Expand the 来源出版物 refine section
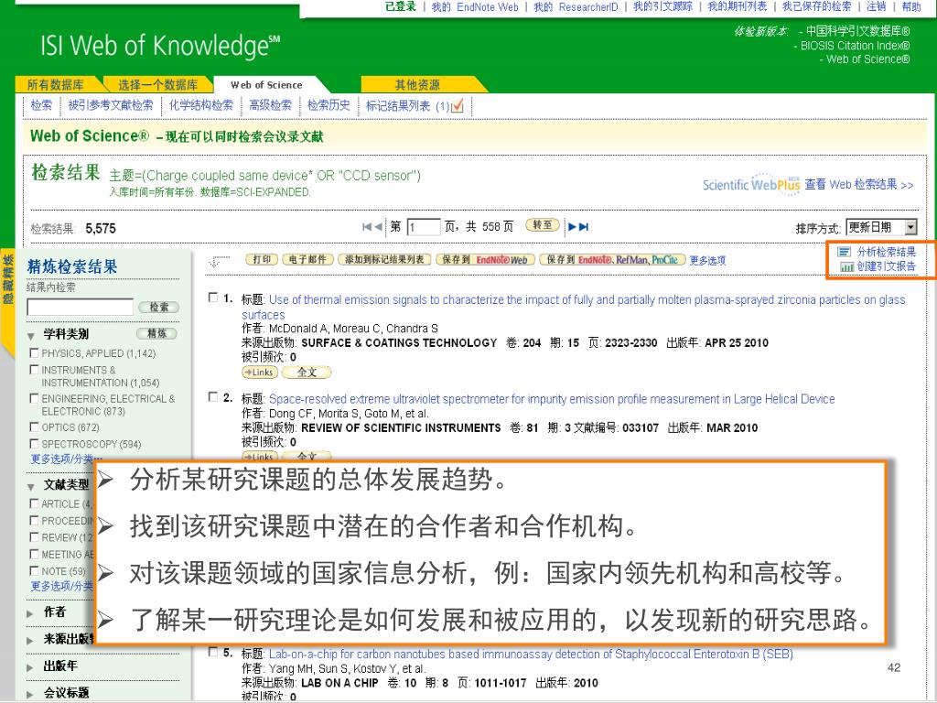The height and width of the screenshot is (703, 937). (x=30, y=640)
